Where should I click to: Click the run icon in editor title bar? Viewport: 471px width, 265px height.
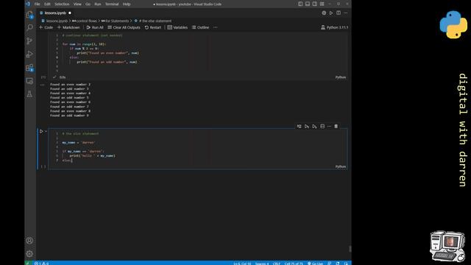[331, 13]
